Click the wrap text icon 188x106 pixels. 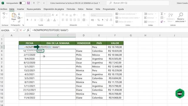pyautogui.click(x=84, y=15)
